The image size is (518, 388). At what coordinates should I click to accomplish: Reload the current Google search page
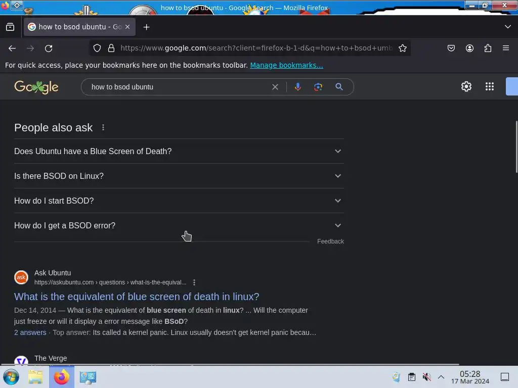tap(49, 48)
